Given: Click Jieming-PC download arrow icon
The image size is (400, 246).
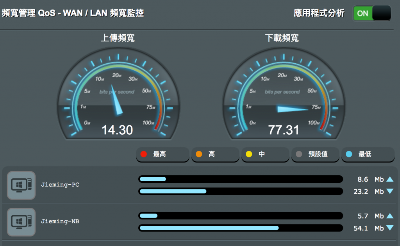Looking at the screenshot, I should (390, 191).
